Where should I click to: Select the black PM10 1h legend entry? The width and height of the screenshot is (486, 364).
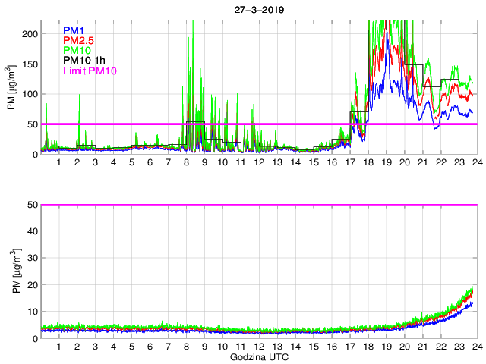click(x=82, y=61)
